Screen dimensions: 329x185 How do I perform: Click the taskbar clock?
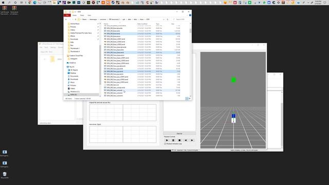coord(318,3)
